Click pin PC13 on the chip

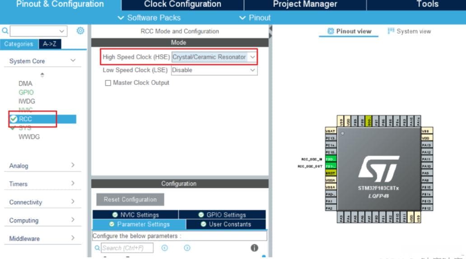click(x=331, y=138)
